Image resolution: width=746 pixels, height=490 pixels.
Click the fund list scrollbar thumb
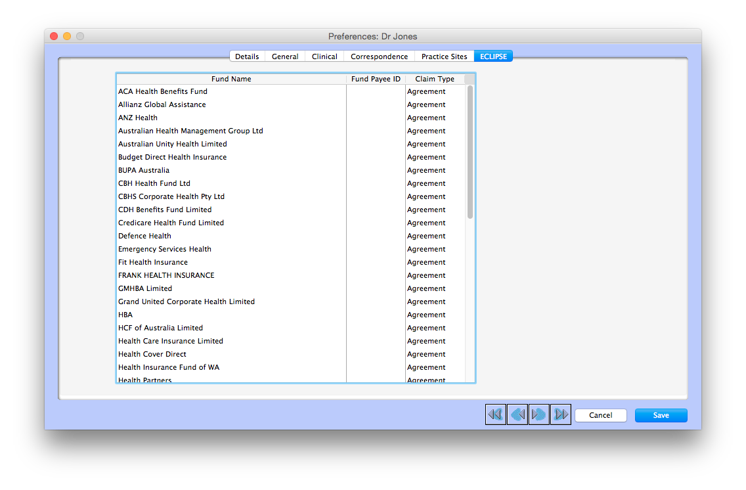click(470, 151)
